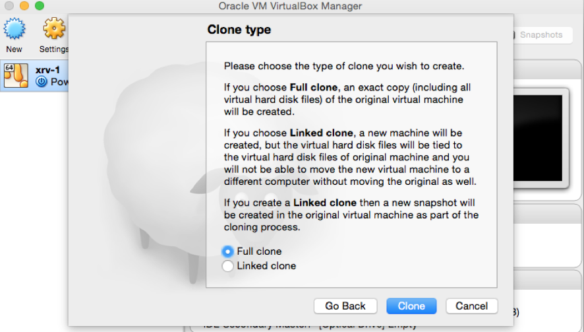The width and height of the screenshot is (584, 332).
Task: Click the Linked clone label text
Action: (266, 266)
